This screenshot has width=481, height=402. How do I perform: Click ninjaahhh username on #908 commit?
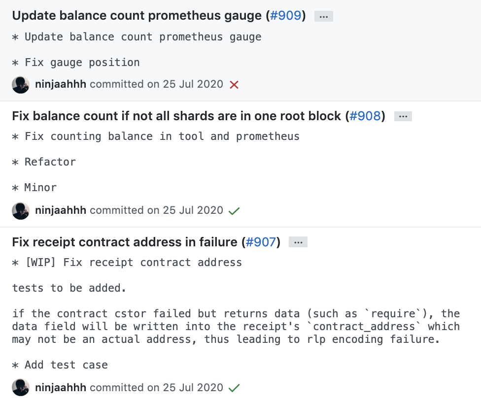[x=61, y=210]
